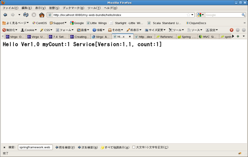Open the Starlight -Little Wi... bookmark
The image size is (248, 157).
[126, 23]
